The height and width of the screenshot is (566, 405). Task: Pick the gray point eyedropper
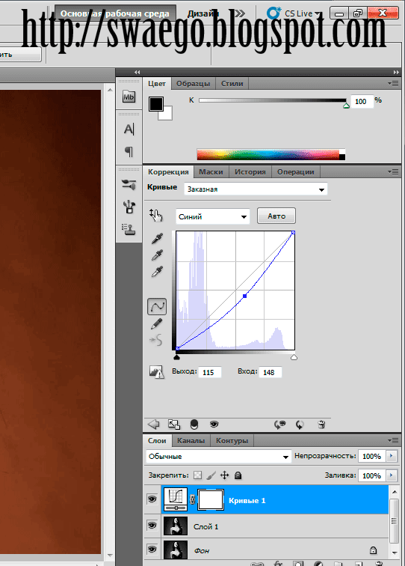tap(157, 255)
